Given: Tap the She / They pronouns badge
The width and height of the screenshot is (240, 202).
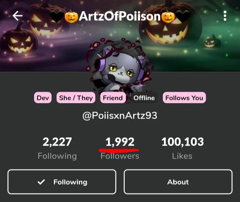Looking at the screenshot, I should pos(76,98).
